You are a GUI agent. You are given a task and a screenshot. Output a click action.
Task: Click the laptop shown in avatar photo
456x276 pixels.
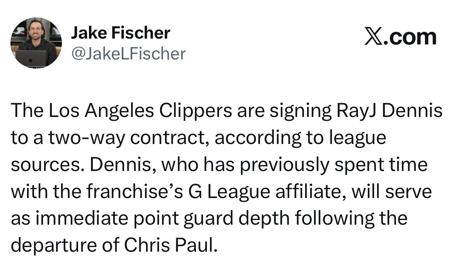pos(31,58)
